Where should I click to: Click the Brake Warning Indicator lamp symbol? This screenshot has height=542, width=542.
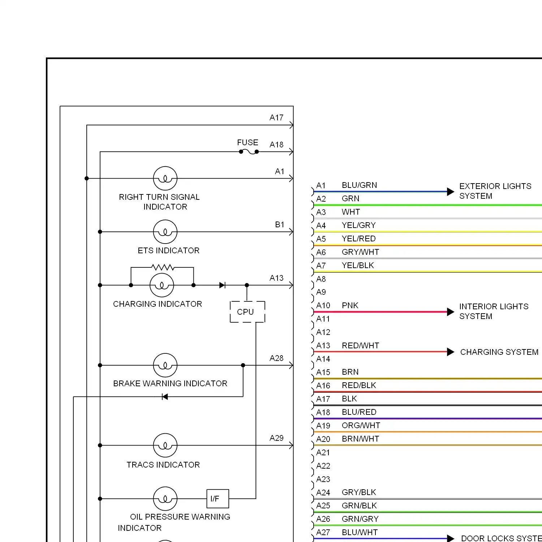pyautogui.click(x=165, y=365)
